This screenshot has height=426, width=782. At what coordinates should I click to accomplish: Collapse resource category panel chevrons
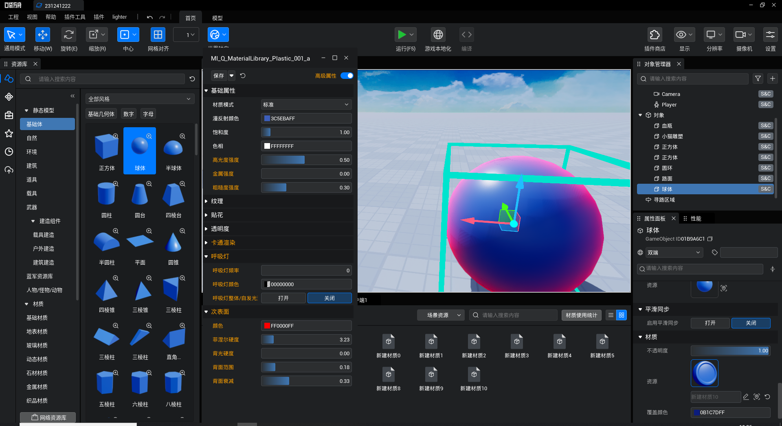coord(72,96)
